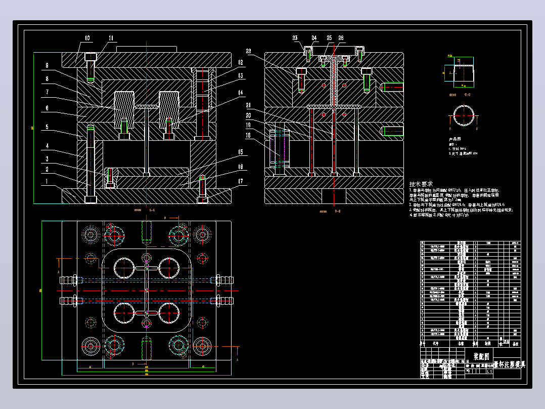Select the callout number 9

click(47, 65)
